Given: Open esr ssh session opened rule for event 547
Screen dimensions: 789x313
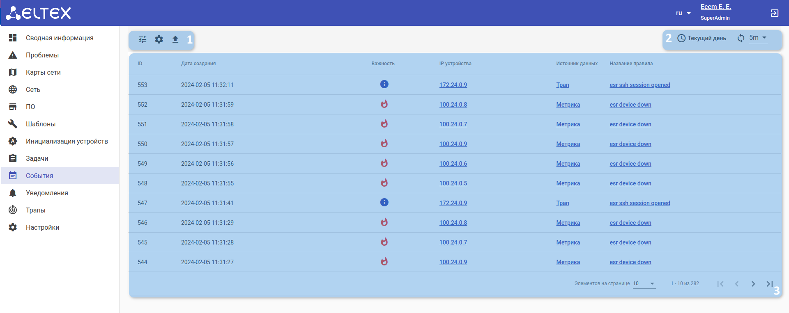Looking at the screenshot, I should click(x=639, y=203).
